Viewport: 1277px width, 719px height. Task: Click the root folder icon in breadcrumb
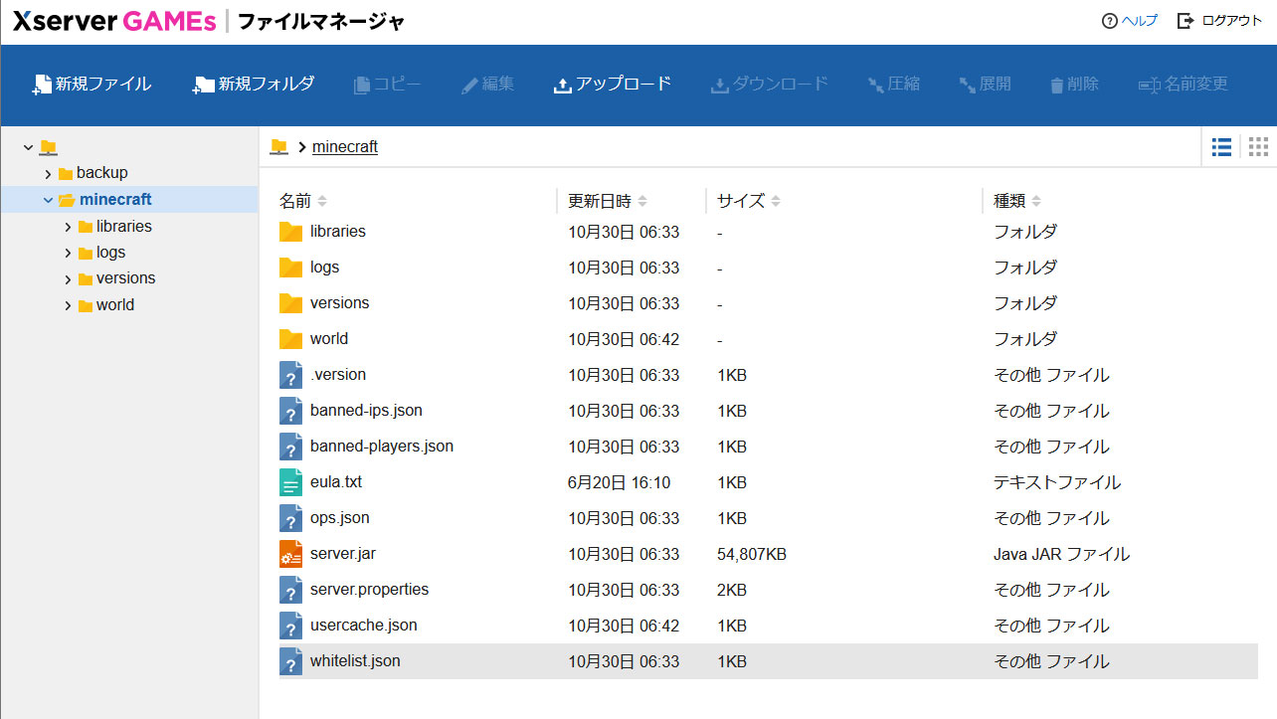[278, 146]
